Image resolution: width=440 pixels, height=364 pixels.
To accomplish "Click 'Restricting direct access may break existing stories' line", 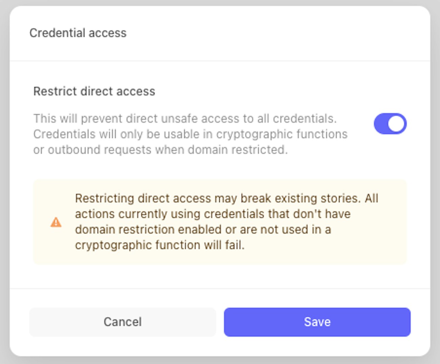I will 226,198.
